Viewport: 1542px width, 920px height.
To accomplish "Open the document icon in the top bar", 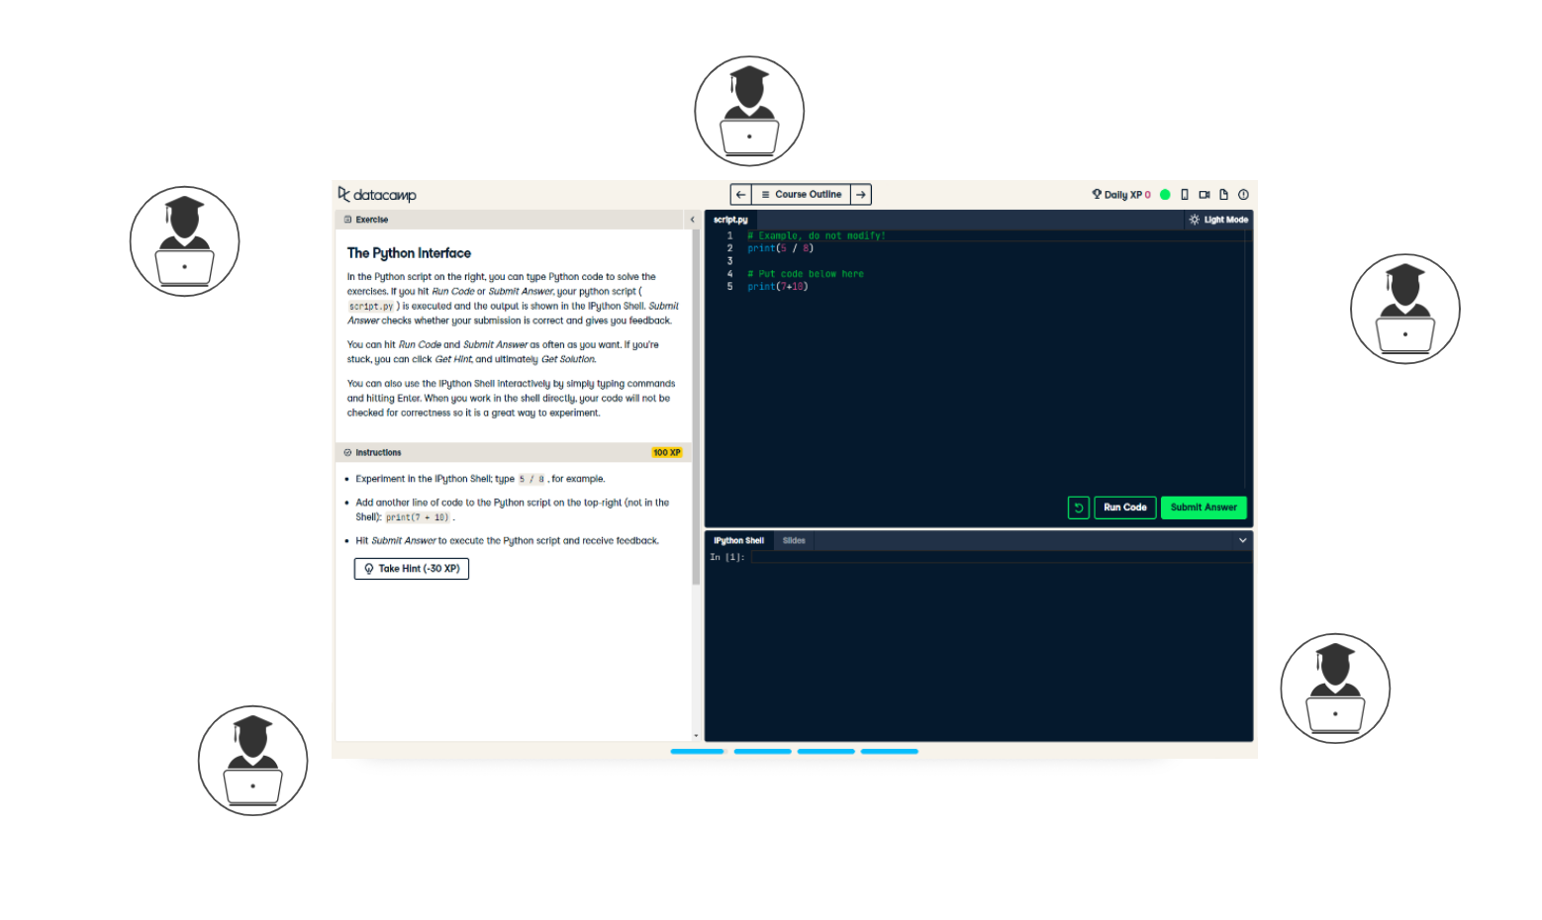I will (1224, 194).
